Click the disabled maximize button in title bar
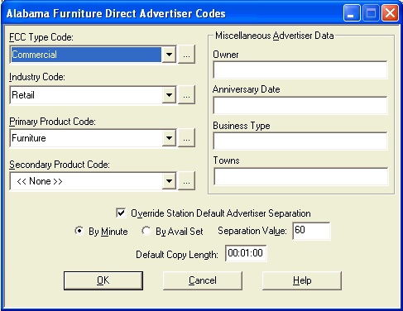This screenshot has width=403, height=311. (x=371, y=13)
